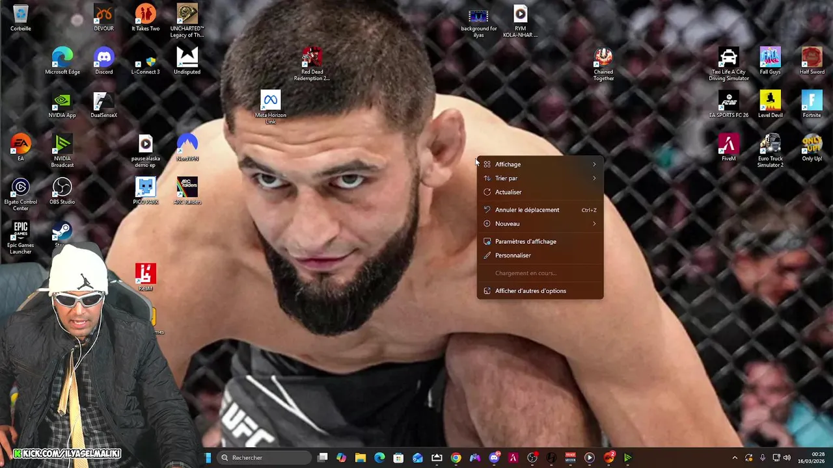Open Elgato Control Center shortcut
This screenshot has height=468, width=833.
click(20, 194)
